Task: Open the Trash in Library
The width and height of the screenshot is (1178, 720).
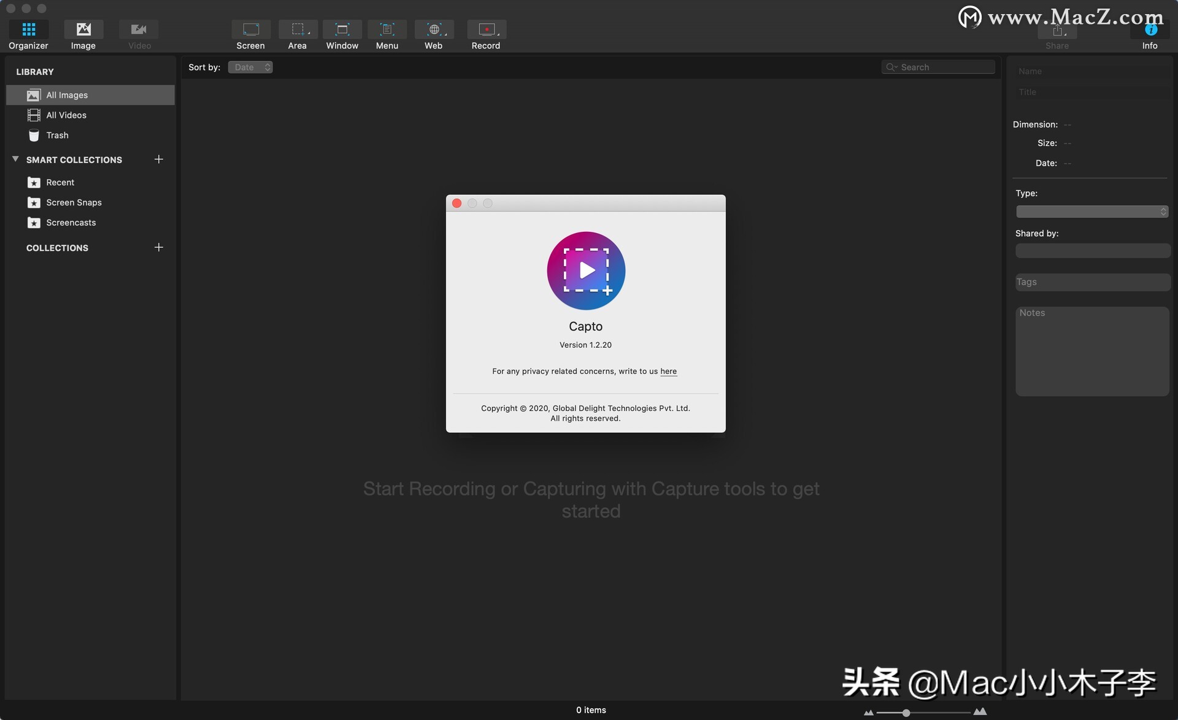Action: pos(58,135)
